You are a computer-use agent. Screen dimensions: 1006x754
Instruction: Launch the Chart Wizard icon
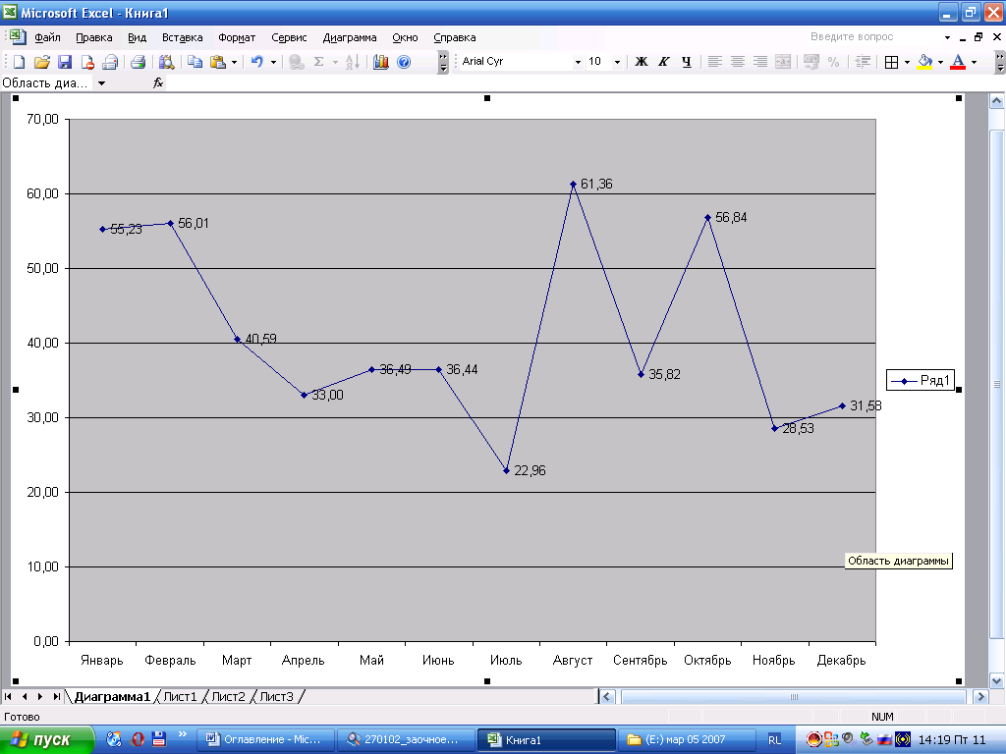click(381, 62)
